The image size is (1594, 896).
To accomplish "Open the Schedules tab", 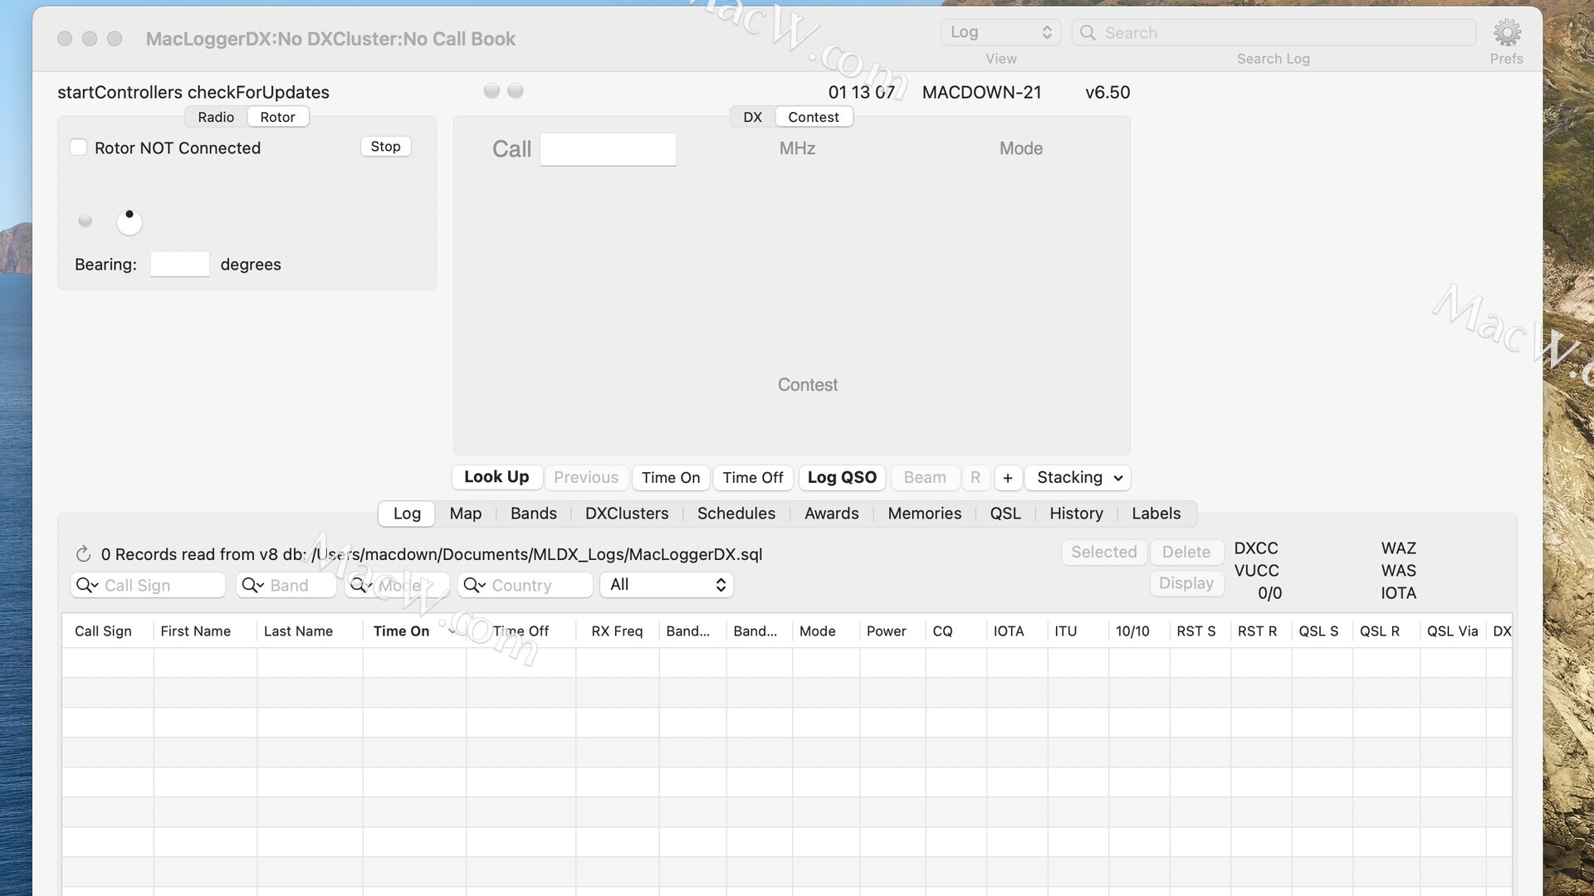I will point(736,514).
